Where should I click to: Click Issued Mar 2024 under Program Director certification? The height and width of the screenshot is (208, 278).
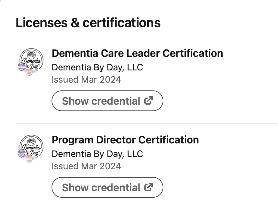[86, 166]
